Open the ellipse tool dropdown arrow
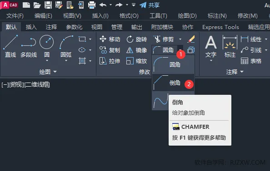The height and width of the screenshot is (171, 270). (x=90, y=50)
